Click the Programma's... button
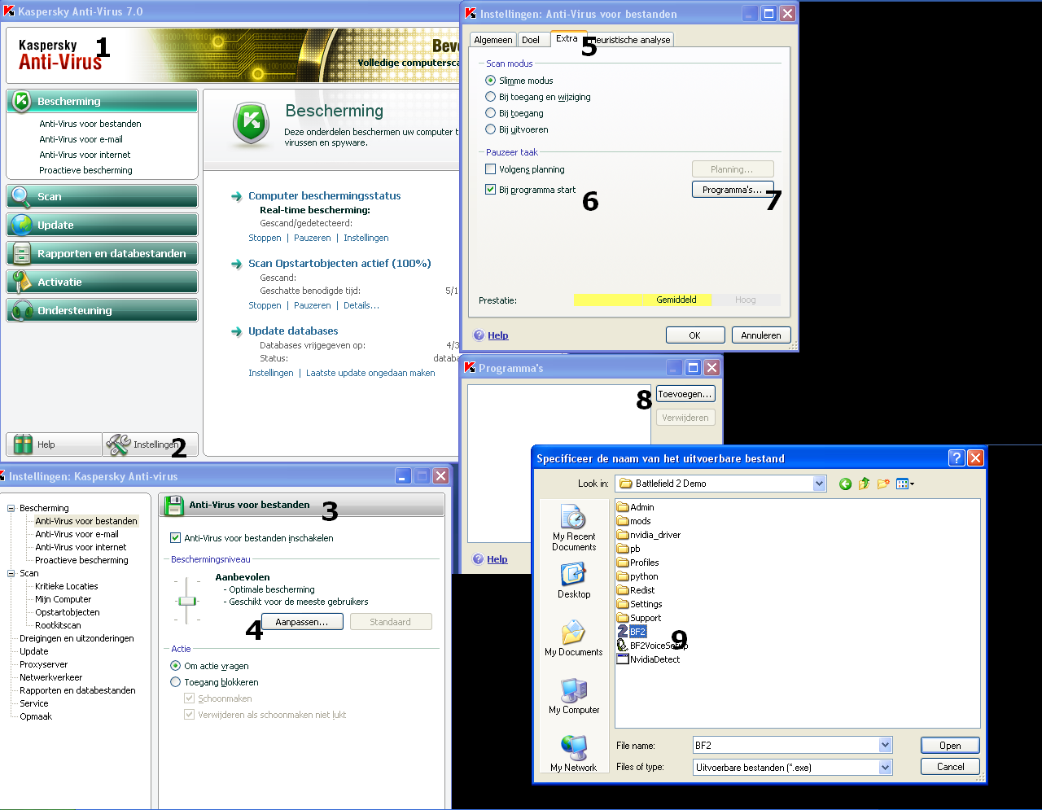 tap(732, 190)
